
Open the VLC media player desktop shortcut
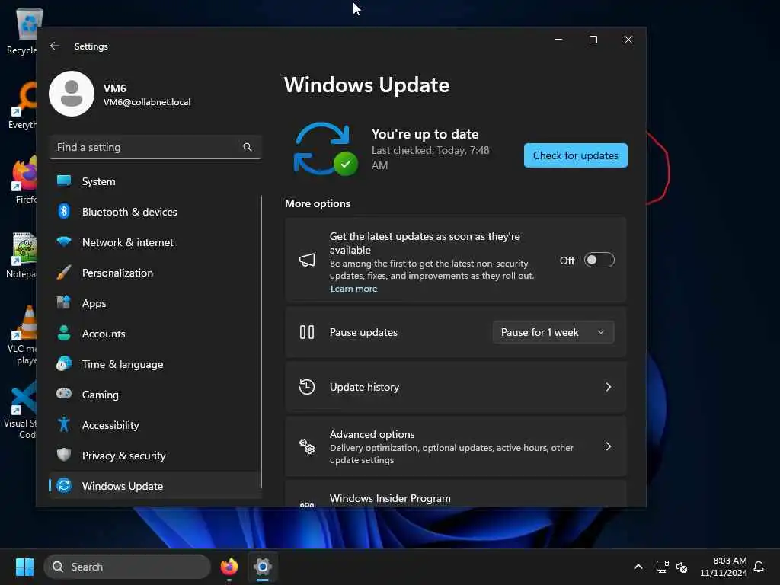(22, 335)
